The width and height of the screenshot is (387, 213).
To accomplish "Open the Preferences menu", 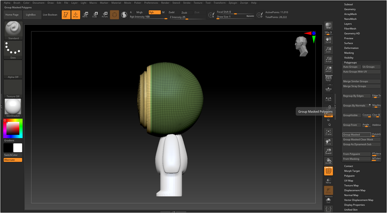I will click(x=151, y=3).
